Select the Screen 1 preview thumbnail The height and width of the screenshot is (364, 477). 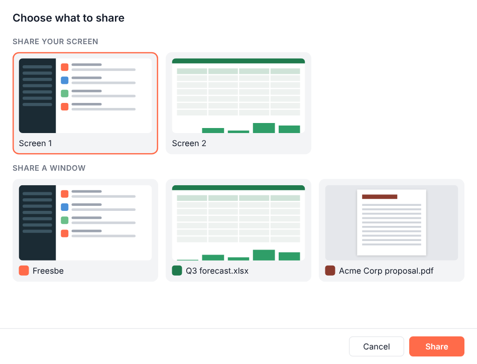click(85, 95)
